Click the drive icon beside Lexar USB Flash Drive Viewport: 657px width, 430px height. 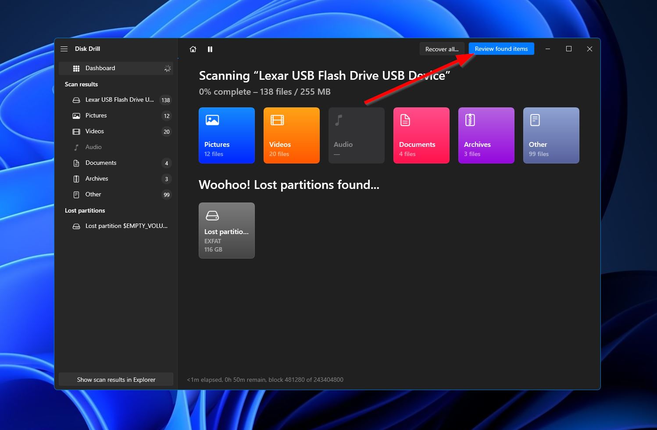coord(76,100)
